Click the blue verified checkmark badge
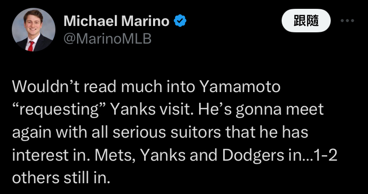The height and width of the screenshot is (194, 368). click(x=180, y=21)
